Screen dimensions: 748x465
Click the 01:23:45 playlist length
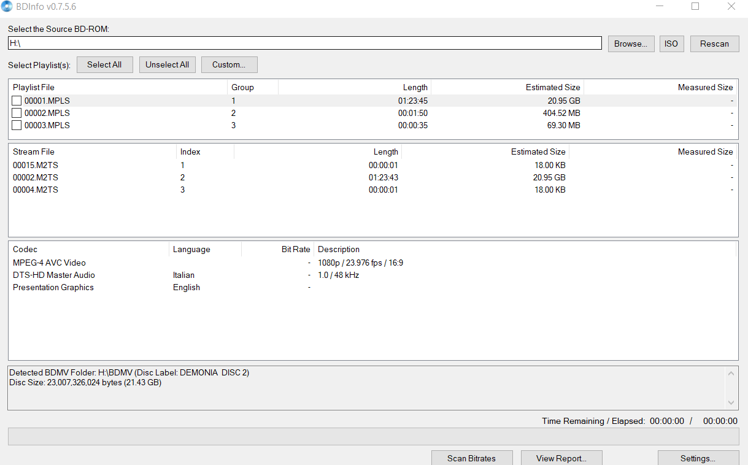[x=413, y=101]
